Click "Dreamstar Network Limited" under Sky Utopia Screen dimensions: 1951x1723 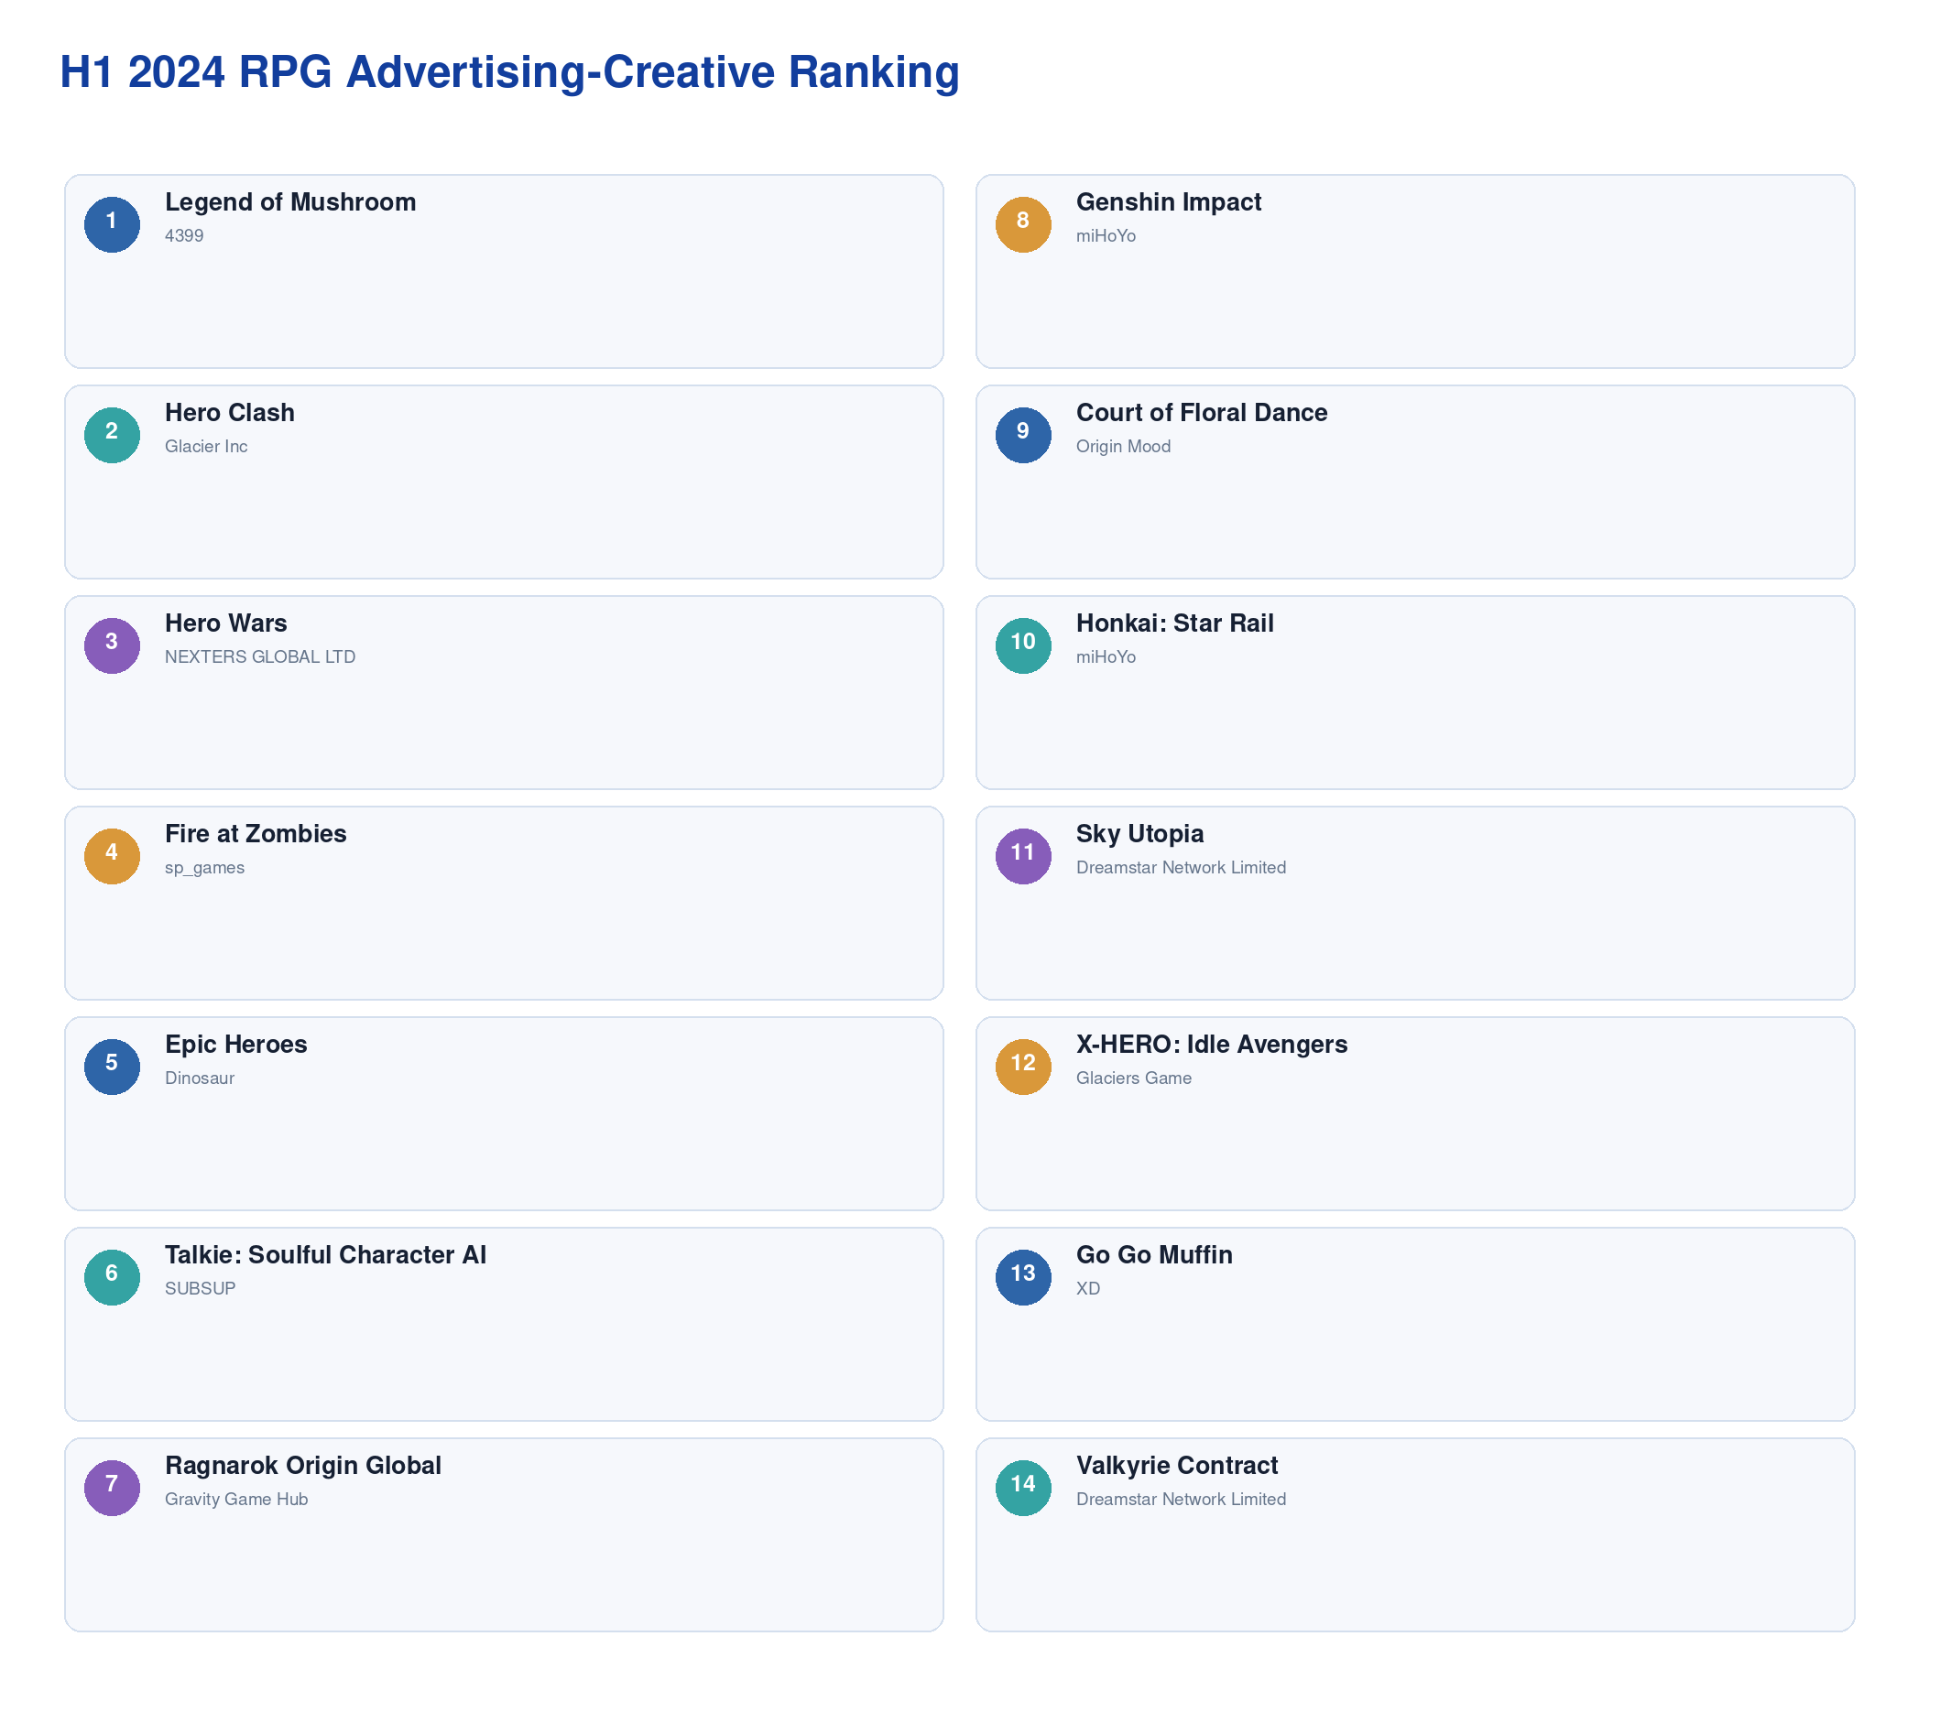coord(1183,869)
